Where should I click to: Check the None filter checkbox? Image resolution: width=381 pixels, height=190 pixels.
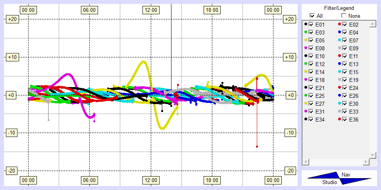click(344, 16)
